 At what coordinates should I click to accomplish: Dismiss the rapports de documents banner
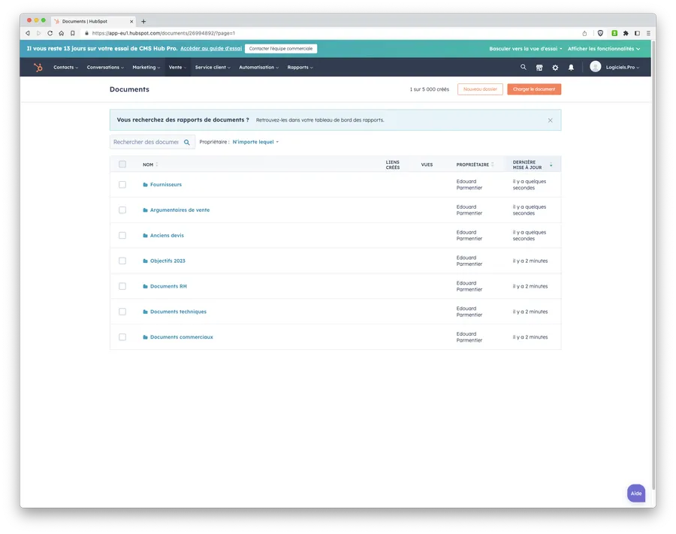pos(550,120)
